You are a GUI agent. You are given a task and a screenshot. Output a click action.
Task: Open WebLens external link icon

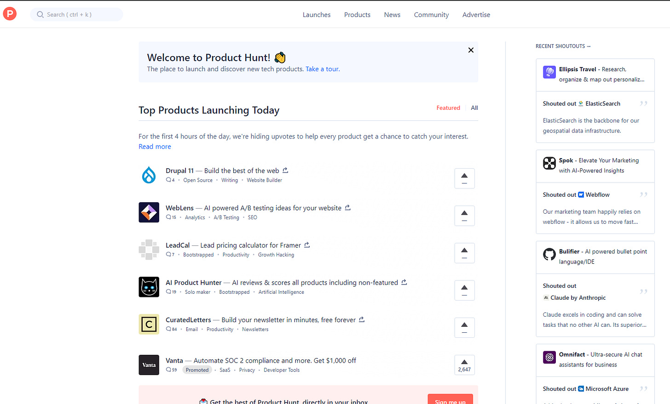coord(348,207)
